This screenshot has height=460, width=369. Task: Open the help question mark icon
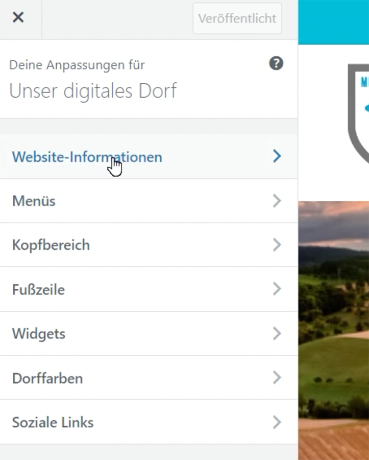[276, 64]
